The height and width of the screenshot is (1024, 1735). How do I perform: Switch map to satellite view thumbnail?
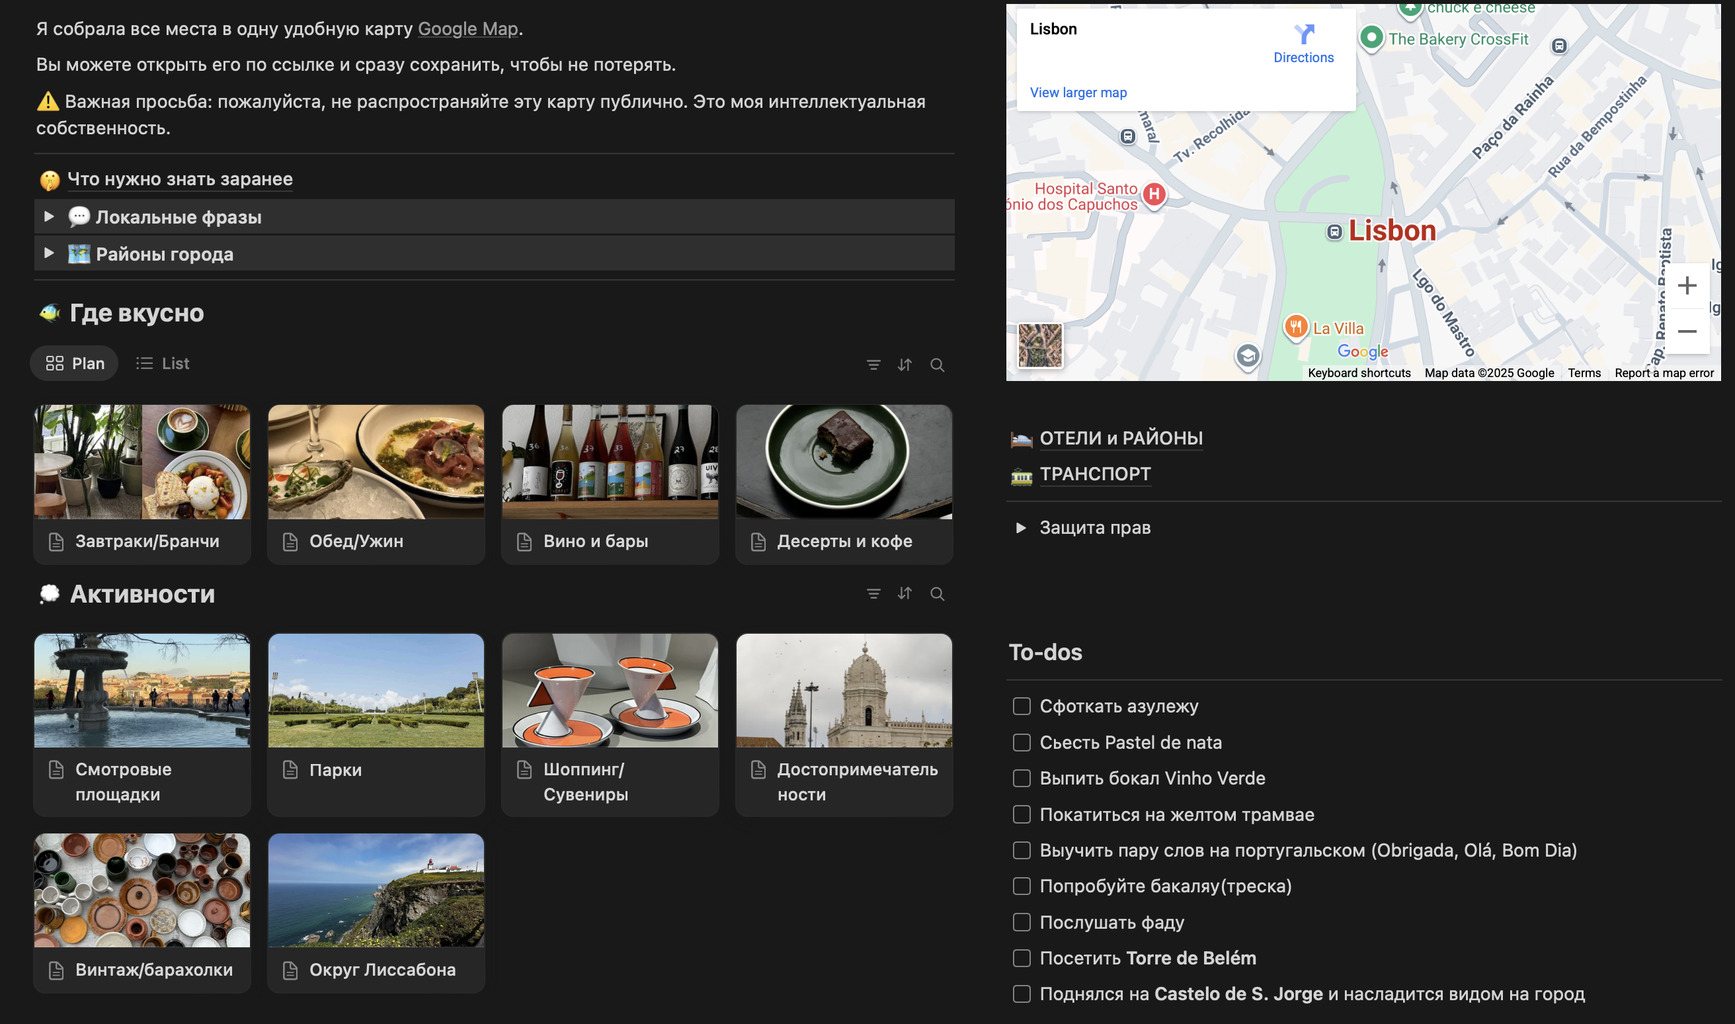tap(1040, 346)
